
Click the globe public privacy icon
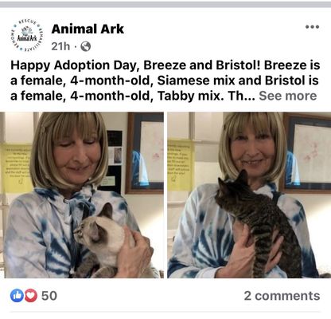click(x=85, y=46)
